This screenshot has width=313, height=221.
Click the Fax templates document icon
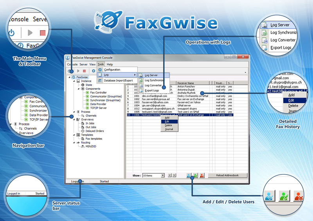[x=83, y=139]
